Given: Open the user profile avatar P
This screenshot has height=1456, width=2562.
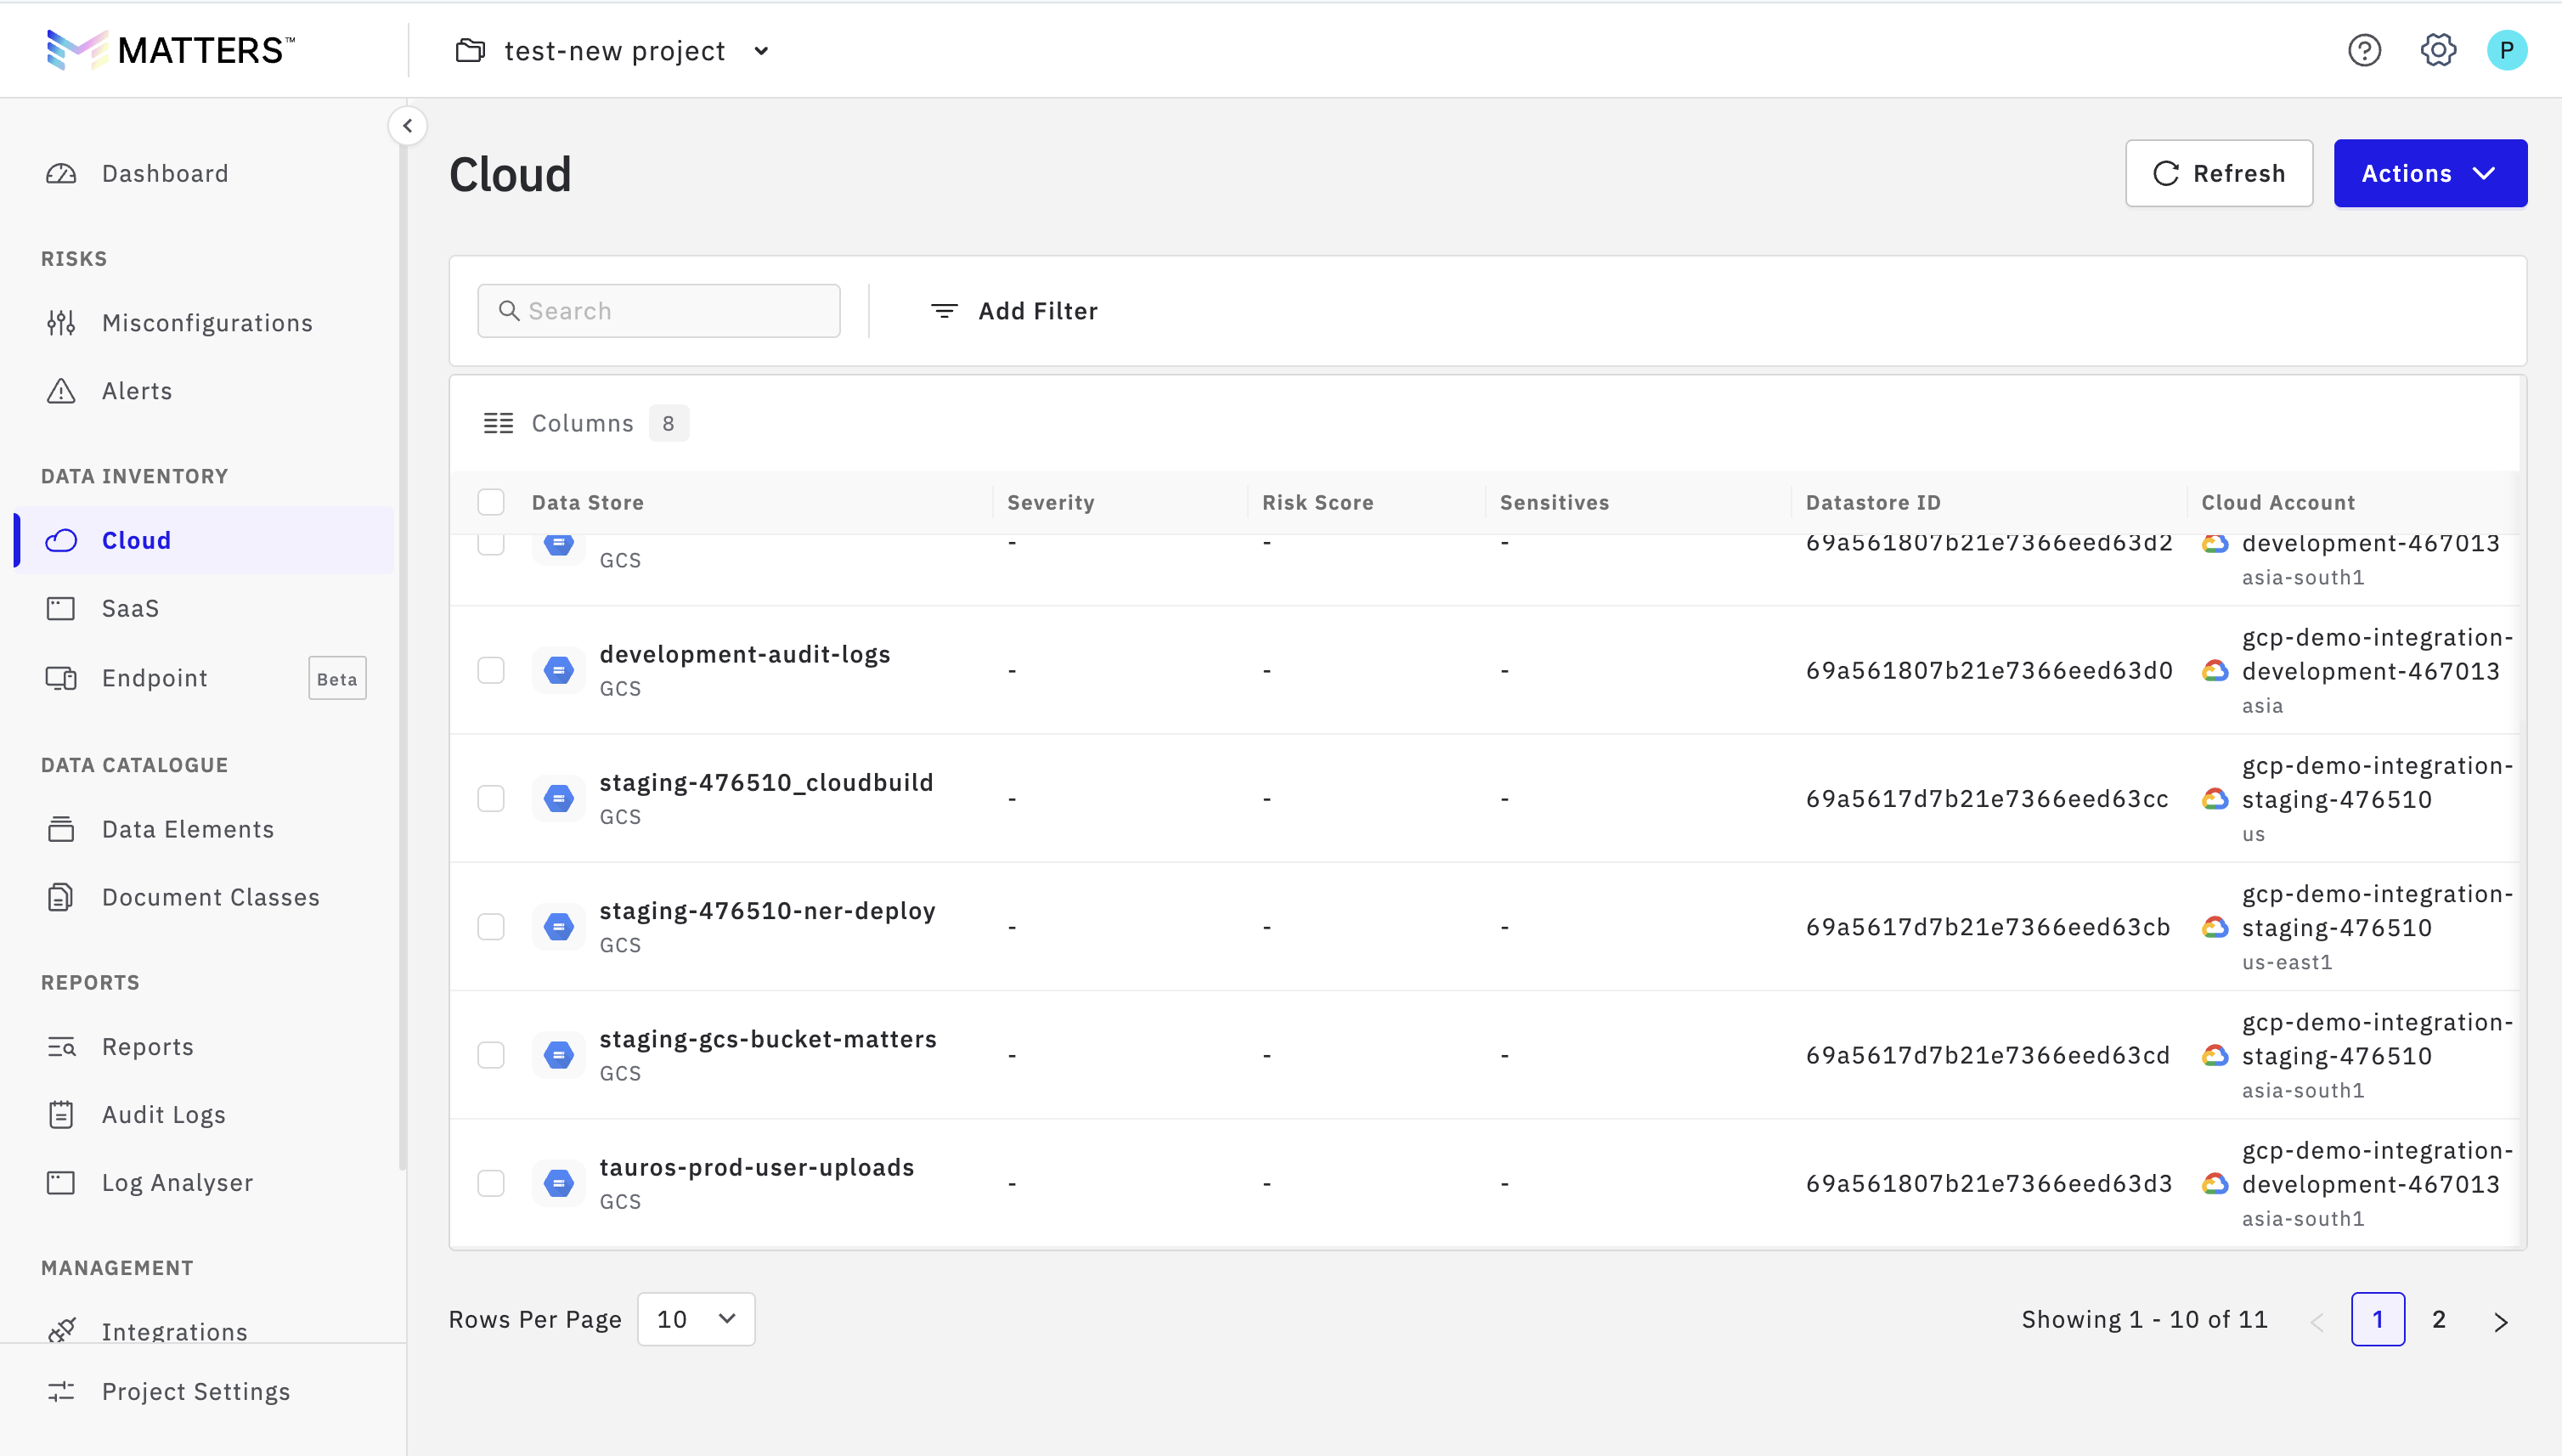Looking at the screenshot, I should coord(2506,50).
